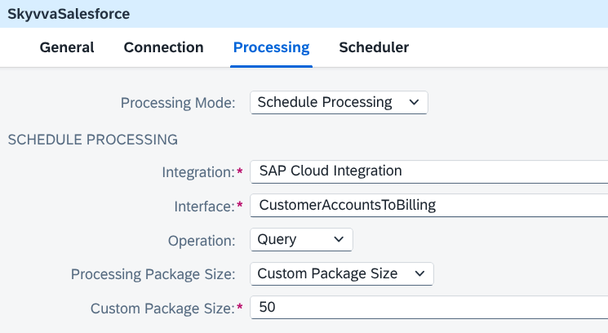This screenshot has width=608, height=333.
Task: Switch to the Connection tab
Action: 163,47
